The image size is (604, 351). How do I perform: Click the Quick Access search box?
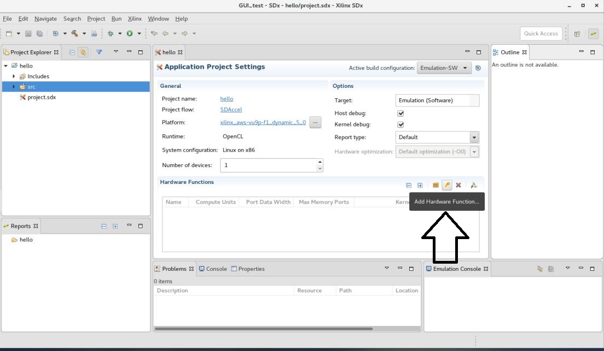coord(541,33)
